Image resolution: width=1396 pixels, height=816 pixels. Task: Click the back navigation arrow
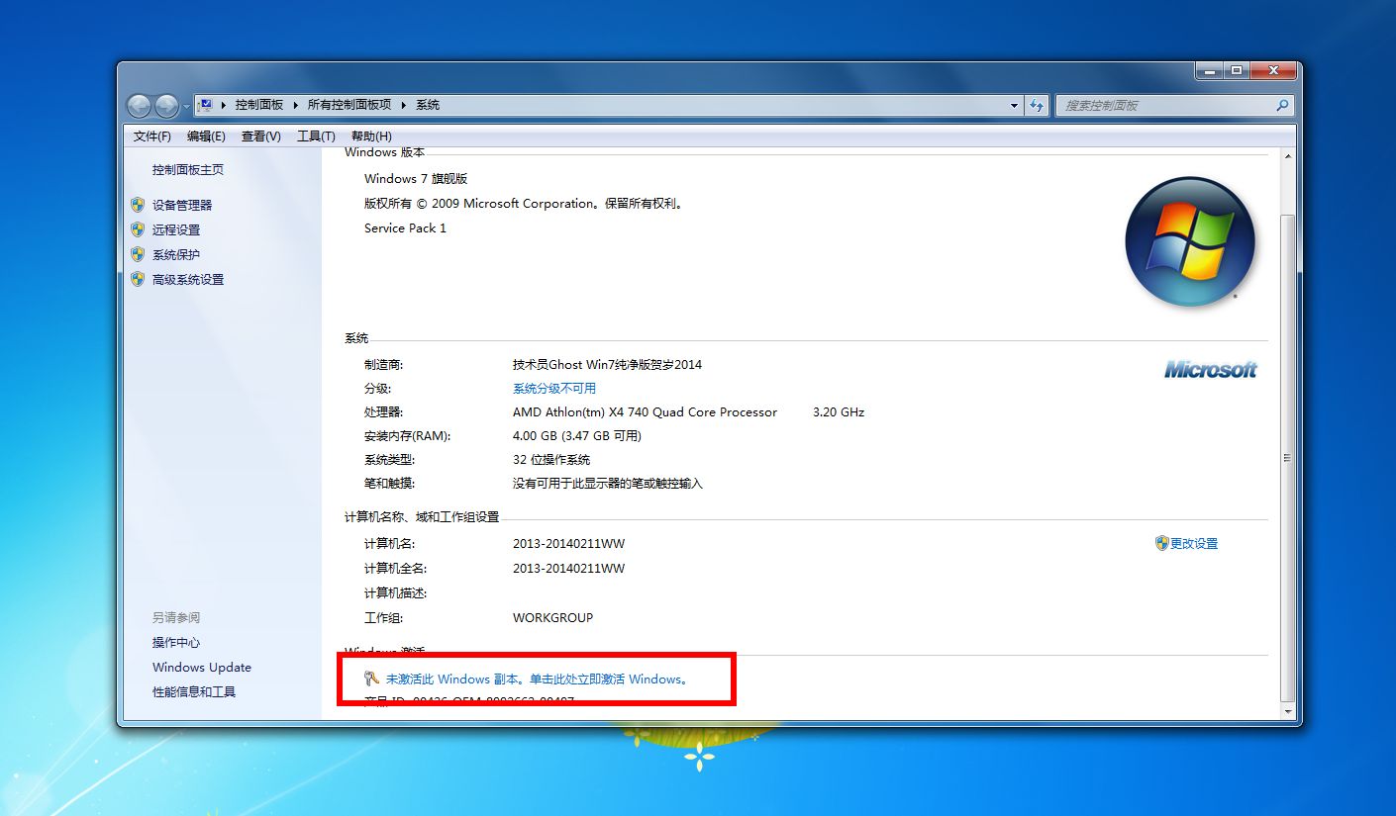tap(139, 105)
